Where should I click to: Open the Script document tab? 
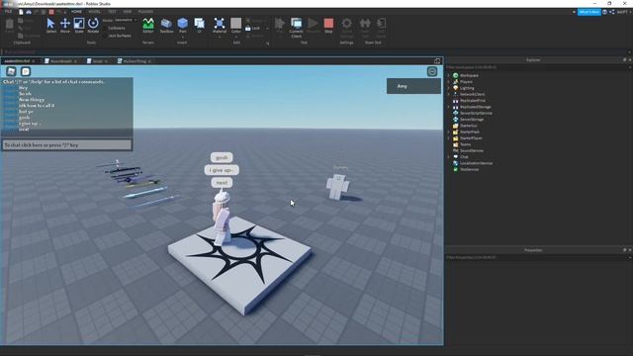pyautogui.click(x=97, y=61)
